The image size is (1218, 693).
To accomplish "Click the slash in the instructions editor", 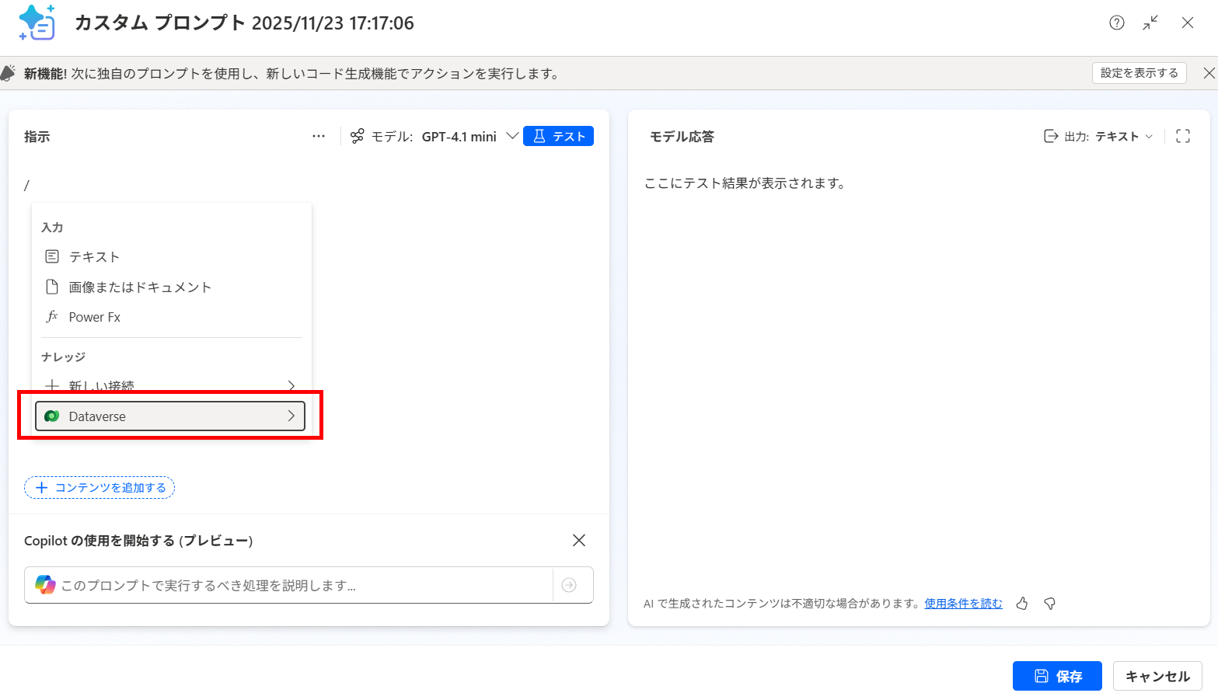I will (26, 185).
